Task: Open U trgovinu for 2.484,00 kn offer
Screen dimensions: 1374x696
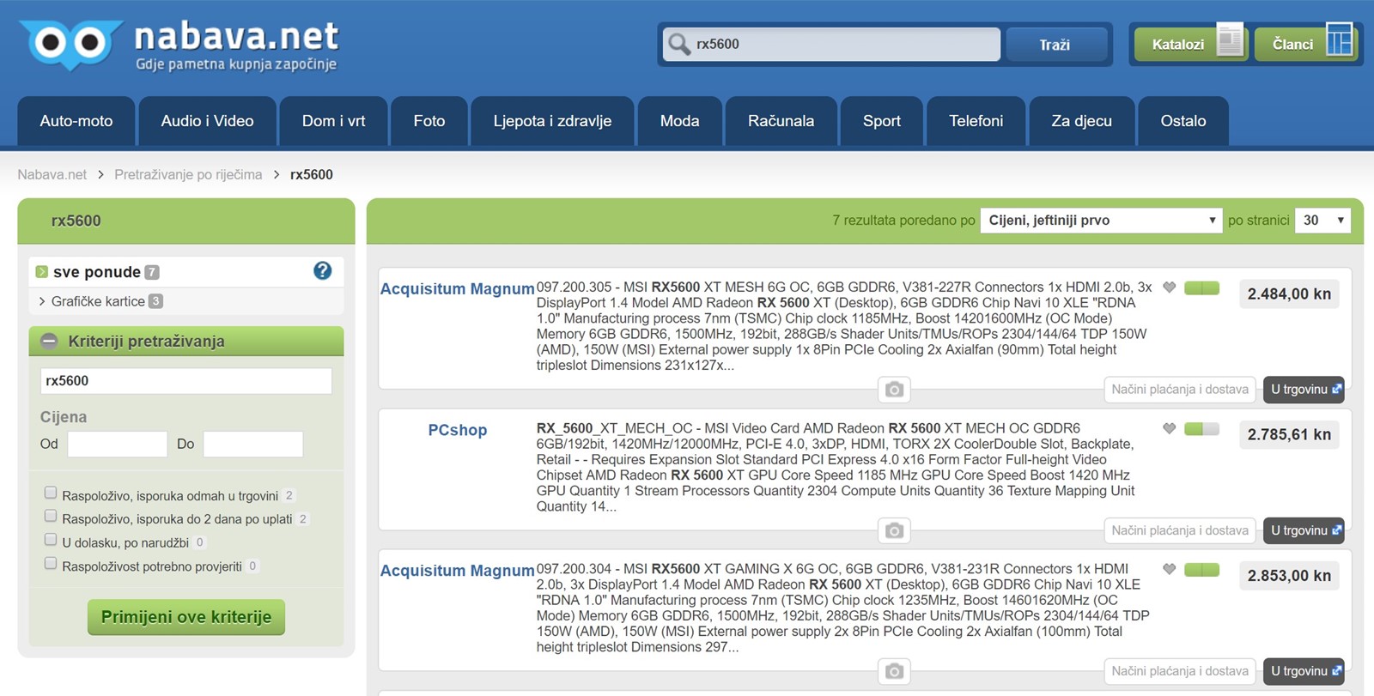Action: click(1304, 390)
